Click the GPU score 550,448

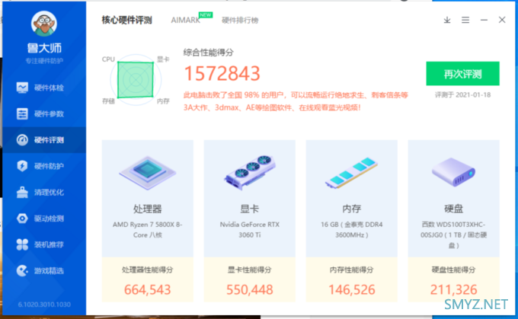point(249,289)
